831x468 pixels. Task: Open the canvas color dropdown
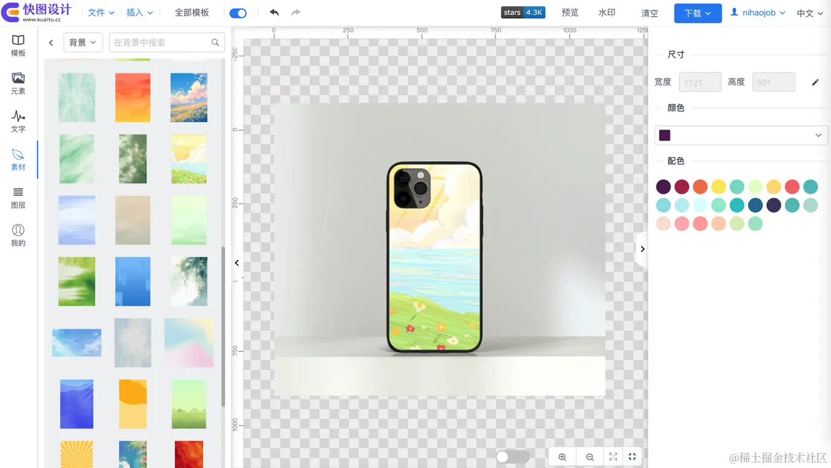(x=741, y=135)
